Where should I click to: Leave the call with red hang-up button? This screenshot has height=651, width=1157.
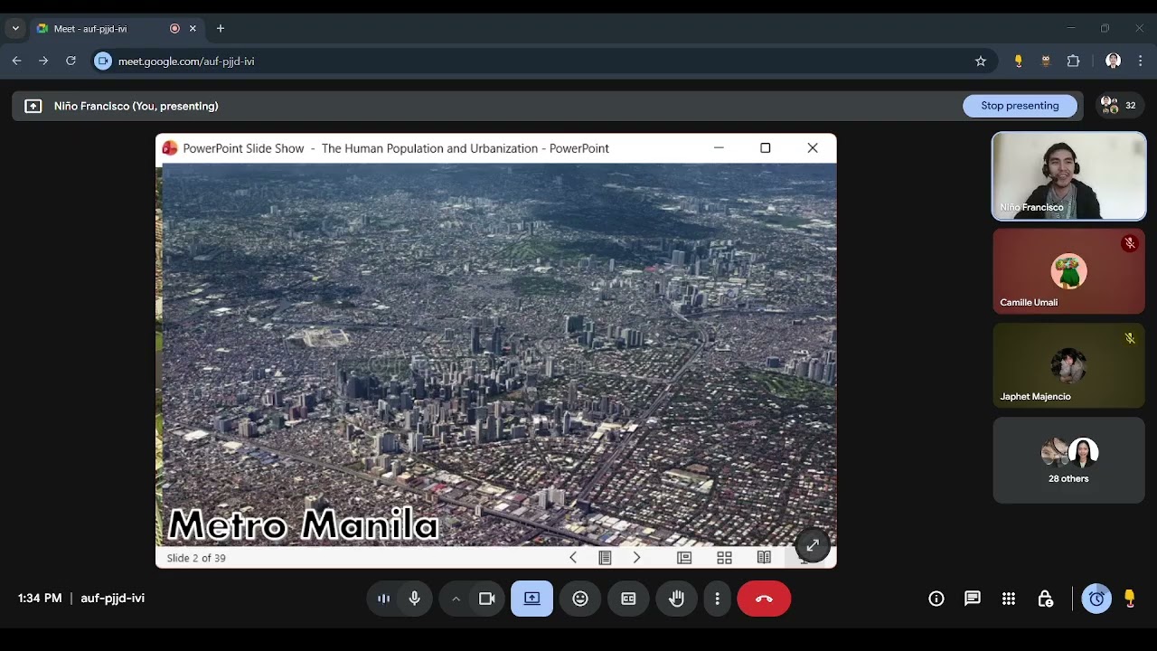pyautogui.click(x=764, y=599)
